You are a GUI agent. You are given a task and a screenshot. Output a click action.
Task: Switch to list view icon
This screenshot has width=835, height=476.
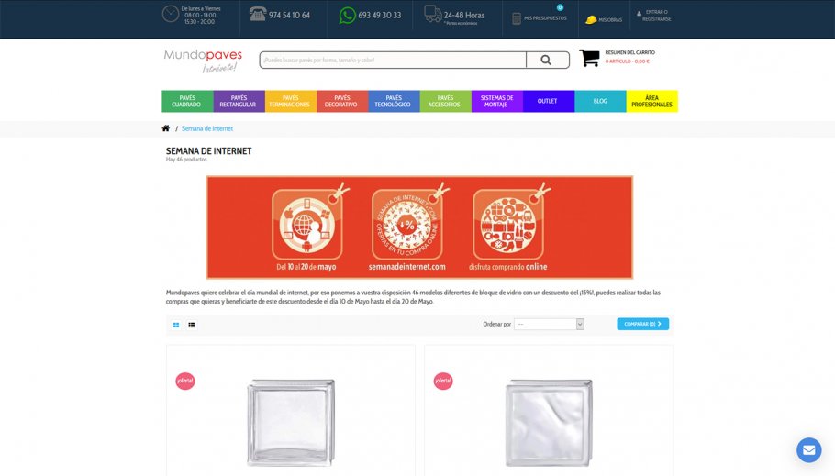tap(192, 325)
